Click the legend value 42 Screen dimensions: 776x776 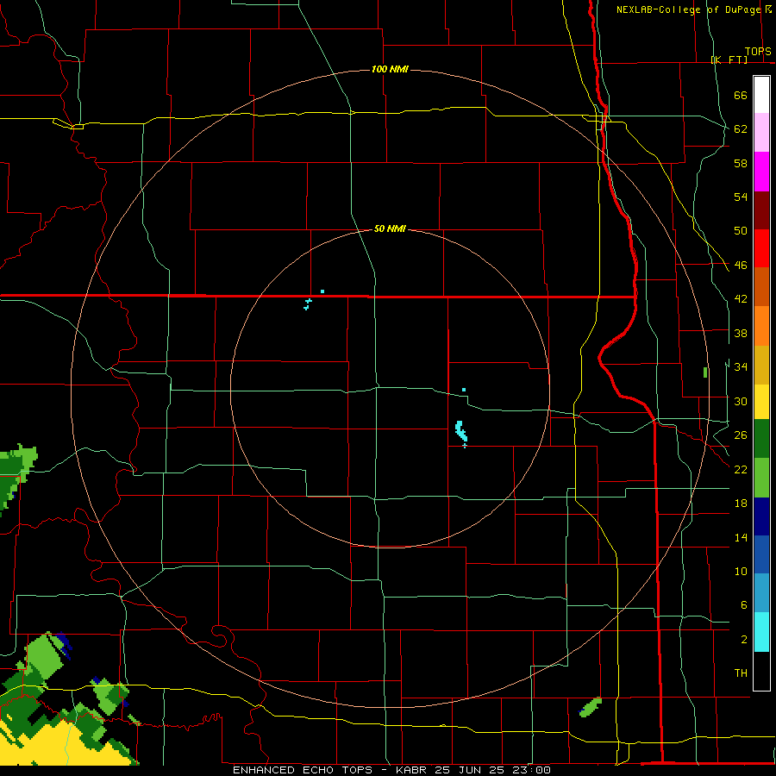pyautogui.click(x=741, y=299)
